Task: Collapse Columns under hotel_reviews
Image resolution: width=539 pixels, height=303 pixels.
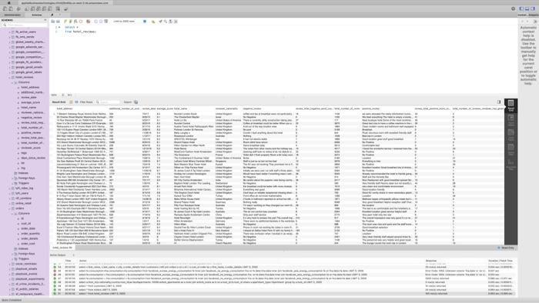Action: pyautogui.click(x=12, y=82)
